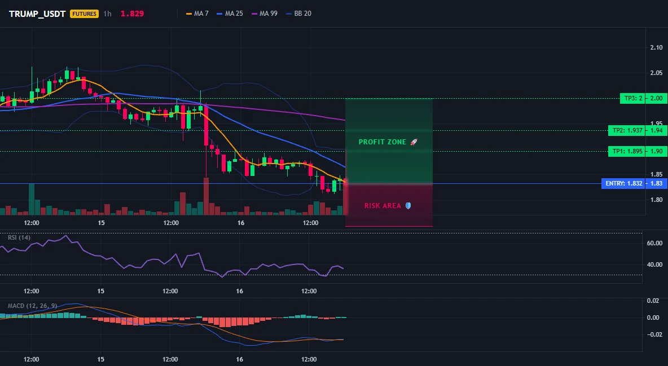This screenshot has height=366, width=668.
Task: Click the MACD 0.02 axis value
Action: coord(653,301)
